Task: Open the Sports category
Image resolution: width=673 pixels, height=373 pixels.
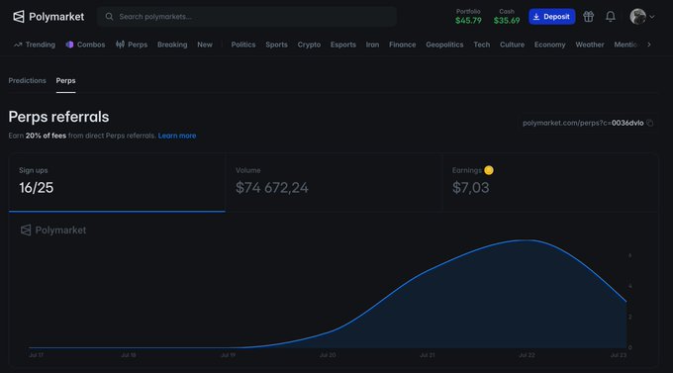Action: coord(276,45)
